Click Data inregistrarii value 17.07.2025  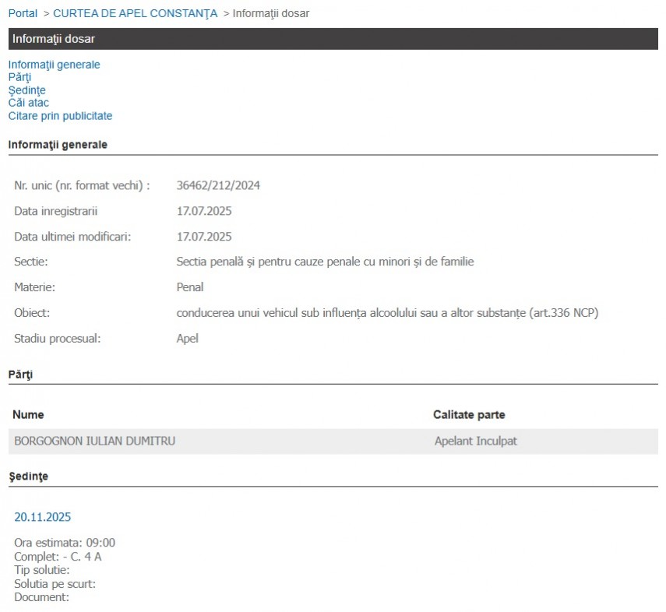[x=204, y=211]
